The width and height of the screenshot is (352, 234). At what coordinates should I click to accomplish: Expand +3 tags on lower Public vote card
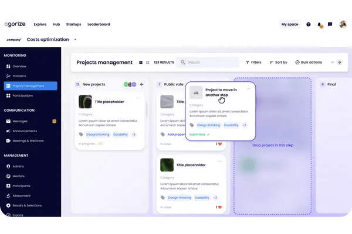pos(215,198)
